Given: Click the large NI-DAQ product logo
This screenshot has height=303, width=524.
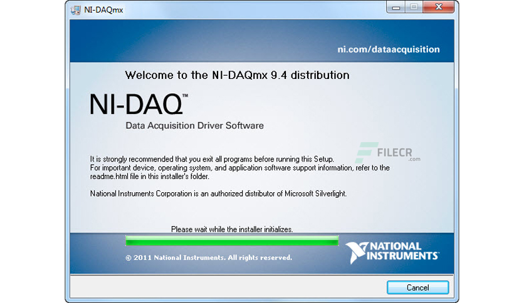Looking at the screenshot, I should 139,104.
